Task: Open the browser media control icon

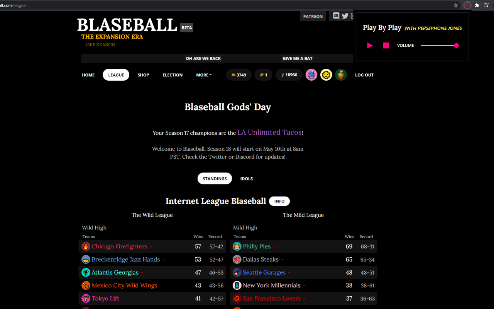Action: click(x=487, y=5)
